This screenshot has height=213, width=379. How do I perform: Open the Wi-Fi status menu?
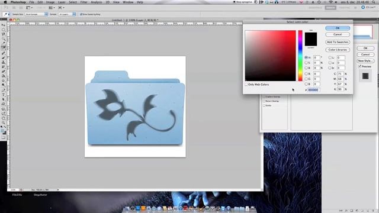tap(330, 2)
